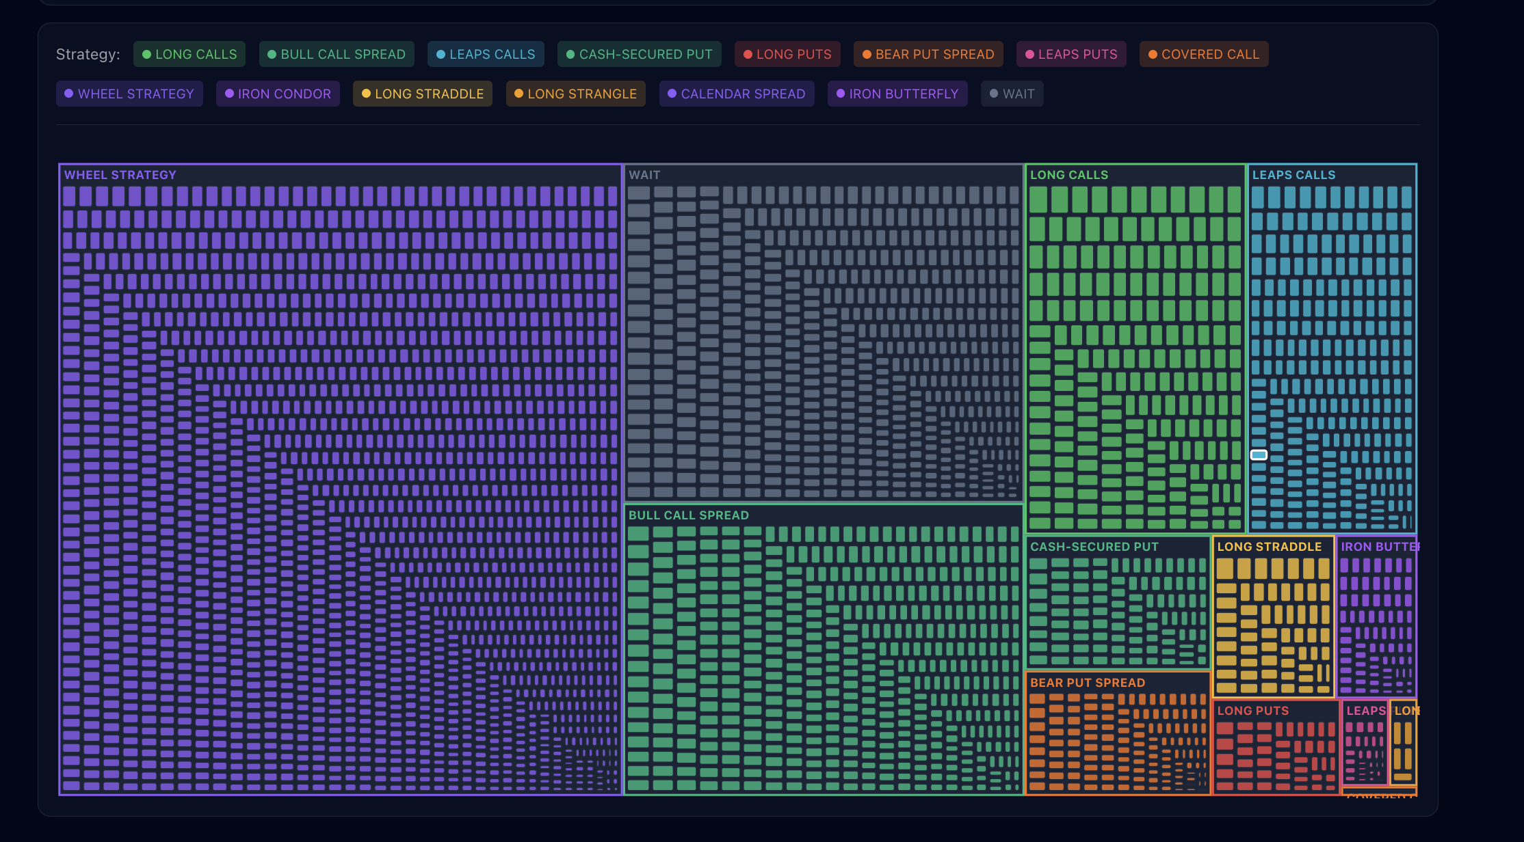1524x842 pixels.
Task: Select the top-left cell in LONG STRADDLE
Action: [x=1224, y=568]
